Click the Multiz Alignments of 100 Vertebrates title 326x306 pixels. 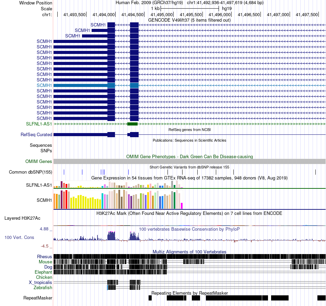(189, 252)
